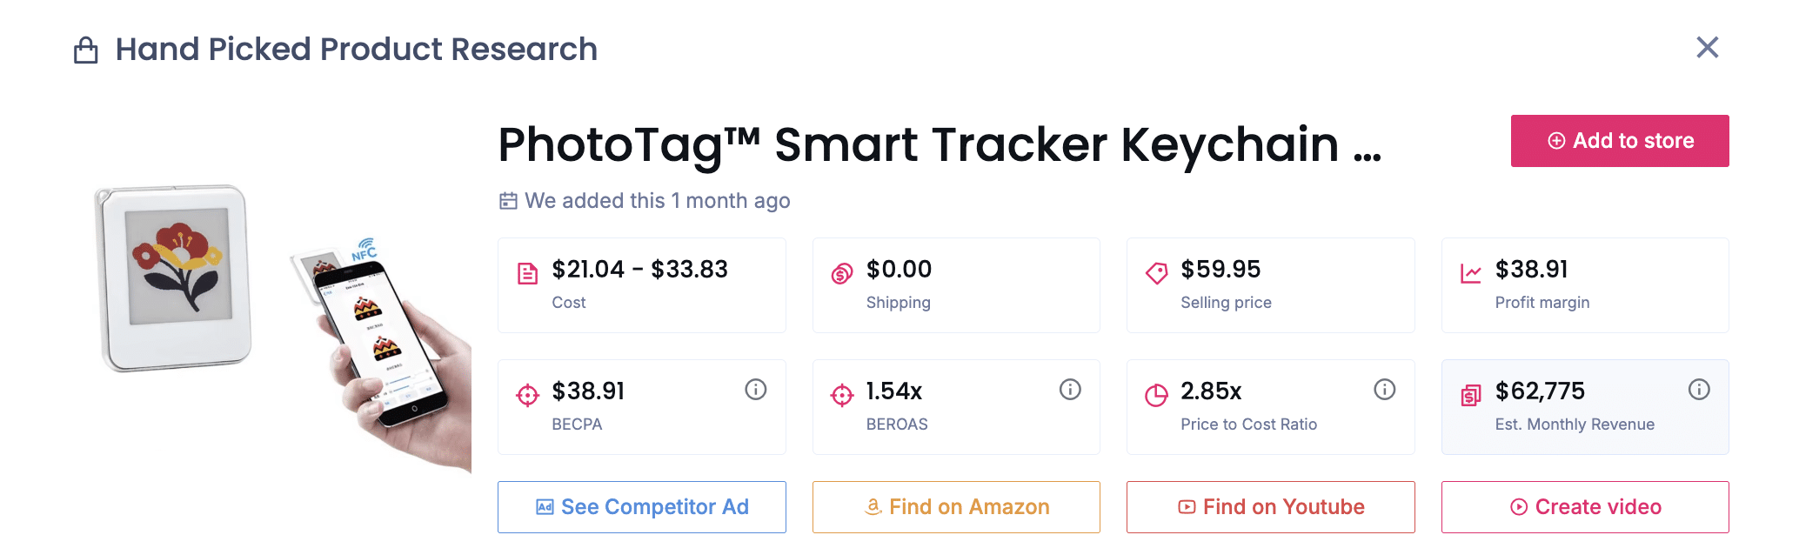1799x555 pixels.
Task: Open the info tooltip for Est. Monthly Revenue
Action: [1699, 390]
